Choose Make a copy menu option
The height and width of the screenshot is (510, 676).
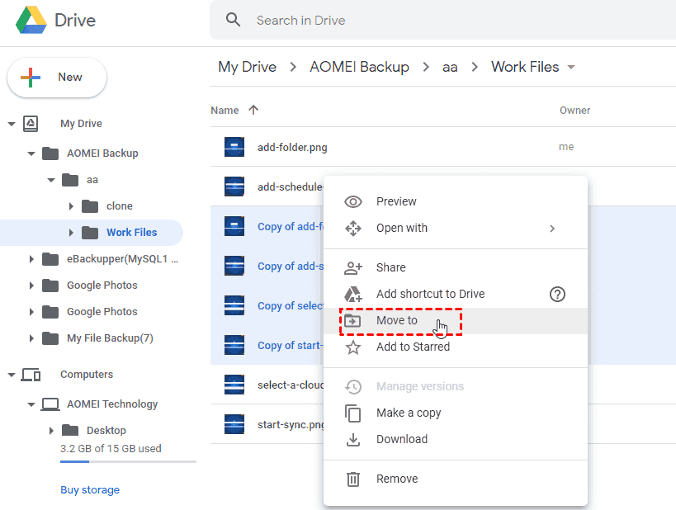tap(409, 413)
